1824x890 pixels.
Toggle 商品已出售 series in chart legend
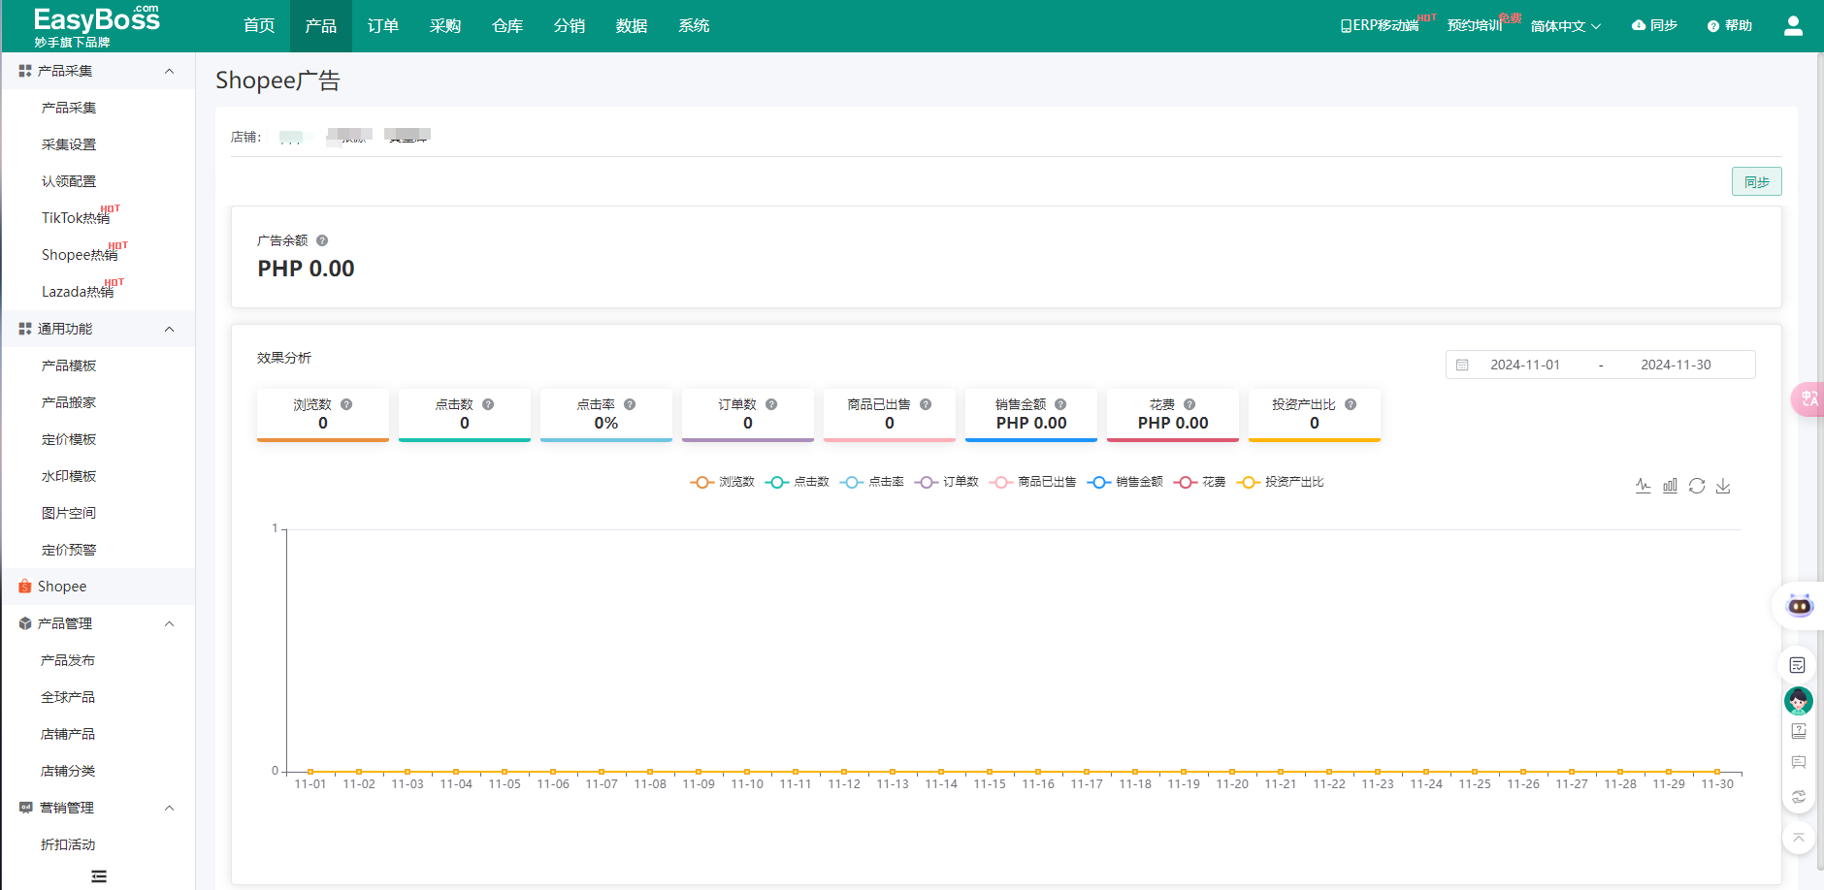pos(1032,482)
